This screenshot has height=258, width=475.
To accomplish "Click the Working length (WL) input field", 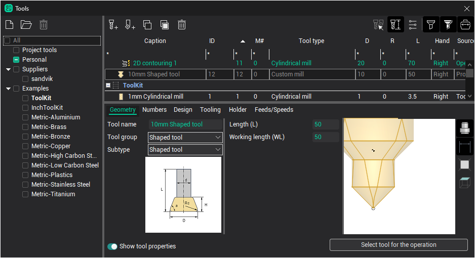I will click(325, 137).
